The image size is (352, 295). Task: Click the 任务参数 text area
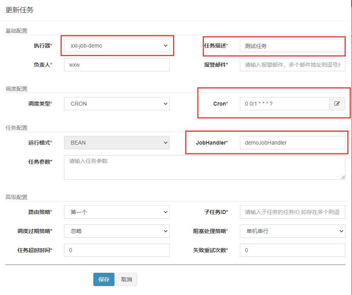click(204, 167)
